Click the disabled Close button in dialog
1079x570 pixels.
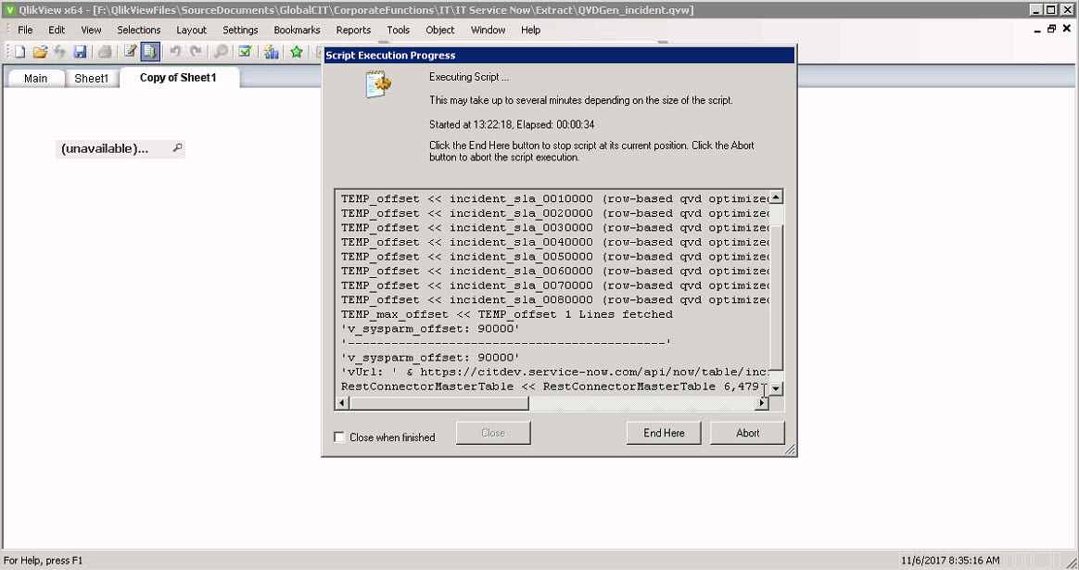pos(493,433)
